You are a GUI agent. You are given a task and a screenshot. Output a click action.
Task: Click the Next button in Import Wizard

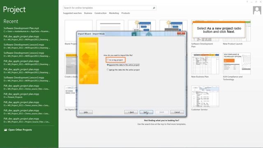pos(146,112)
